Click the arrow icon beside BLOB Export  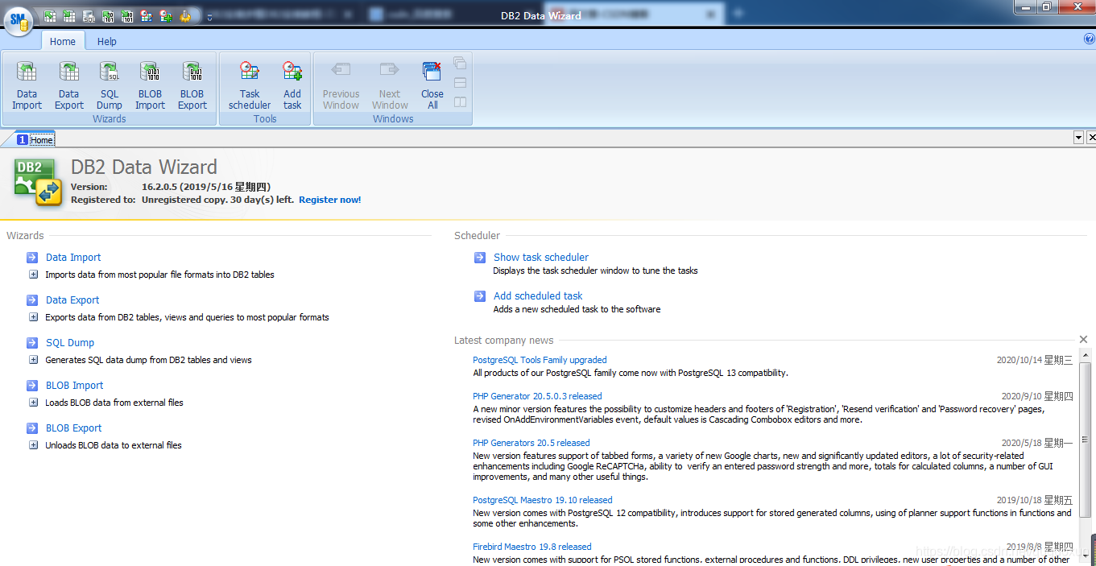coord(32,428)
